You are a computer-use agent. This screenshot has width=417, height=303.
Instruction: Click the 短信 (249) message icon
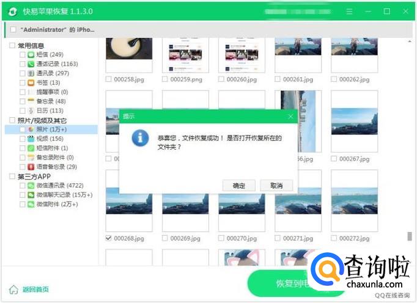click(31, 55)
